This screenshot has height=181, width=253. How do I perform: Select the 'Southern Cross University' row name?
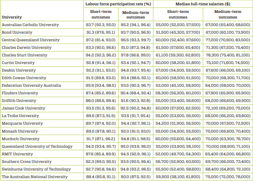tap(27, 162)
